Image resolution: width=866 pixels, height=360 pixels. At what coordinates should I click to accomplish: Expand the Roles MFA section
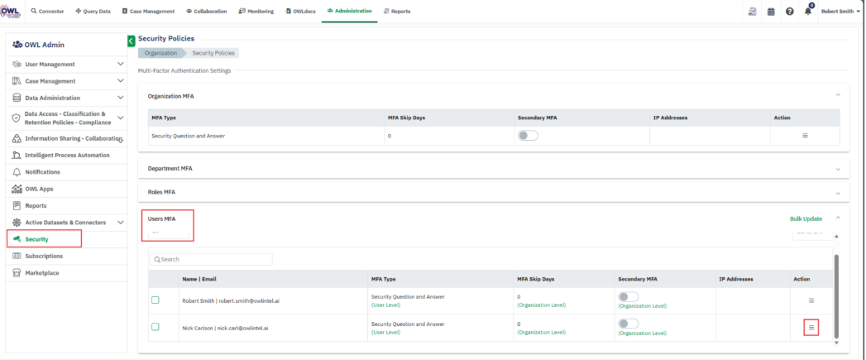(838, 192)
